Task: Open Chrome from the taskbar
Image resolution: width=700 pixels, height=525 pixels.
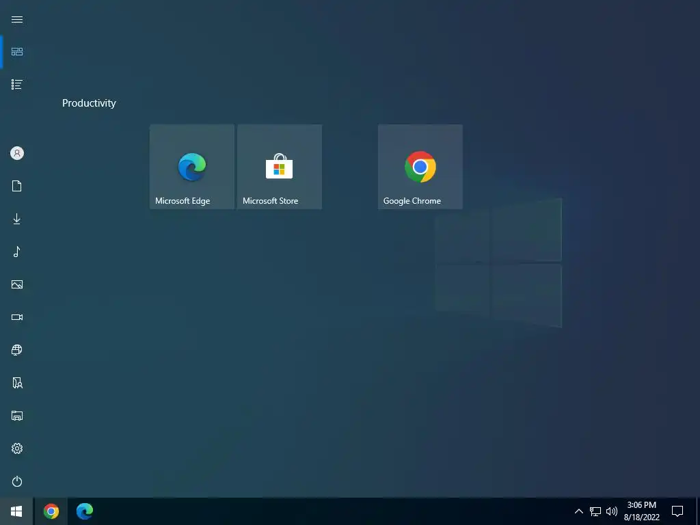Action: point(51,511)
